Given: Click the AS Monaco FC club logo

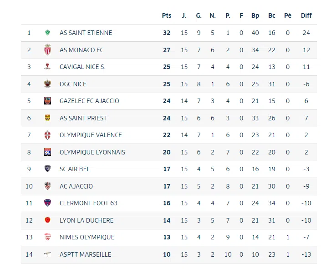Looking at the screenshot, I should point(47,50).
